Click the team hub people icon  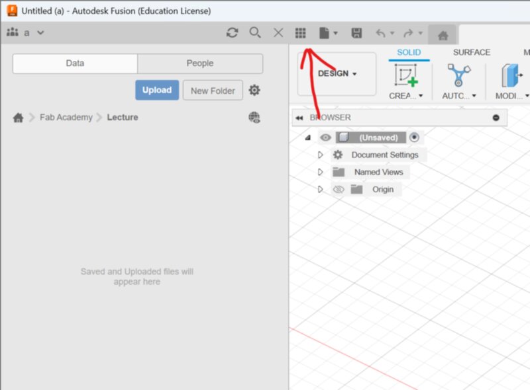(13, 32)
